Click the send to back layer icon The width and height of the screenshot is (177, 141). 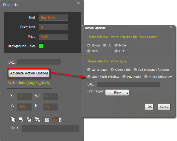[37, 119]
